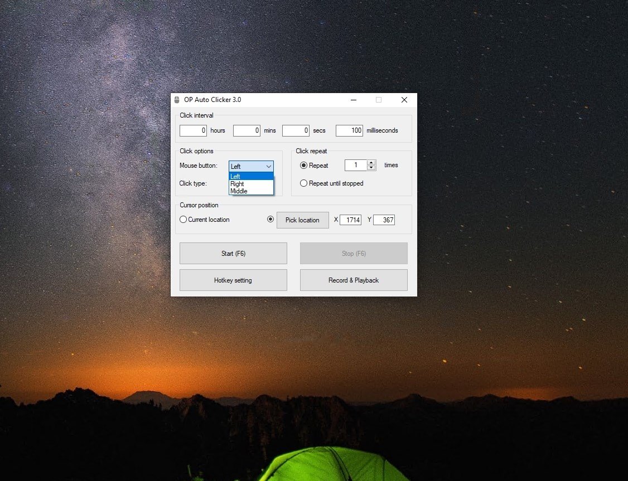Decrease repeat count with down arrow
The width and height of the screenshot is (628, 481).
371,168
